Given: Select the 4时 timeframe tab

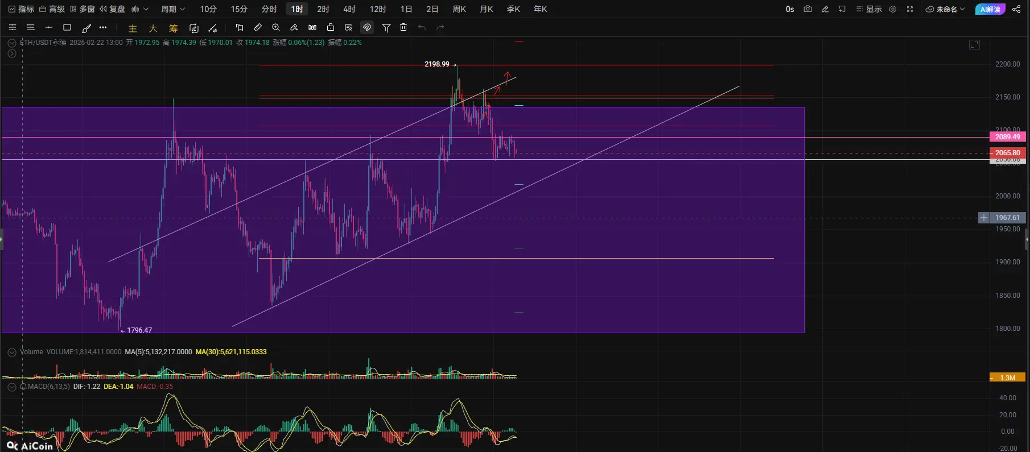Looking at the screenshot, I should pyautogui.click(x=349, y=9).
